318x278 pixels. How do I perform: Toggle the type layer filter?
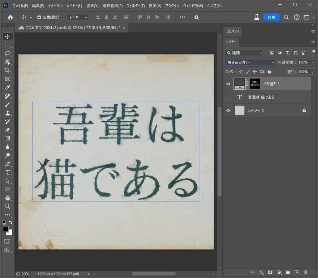[288, 53]
